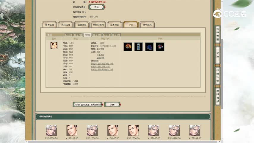Open the similar item priced ¥122000.00
254x143 pixels.
point(133,130)
